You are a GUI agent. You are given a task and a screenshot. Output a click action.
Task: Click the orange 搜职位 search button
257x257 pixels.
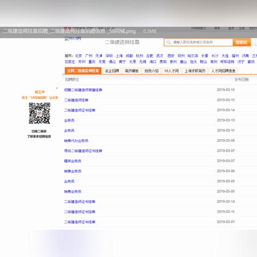241,42
